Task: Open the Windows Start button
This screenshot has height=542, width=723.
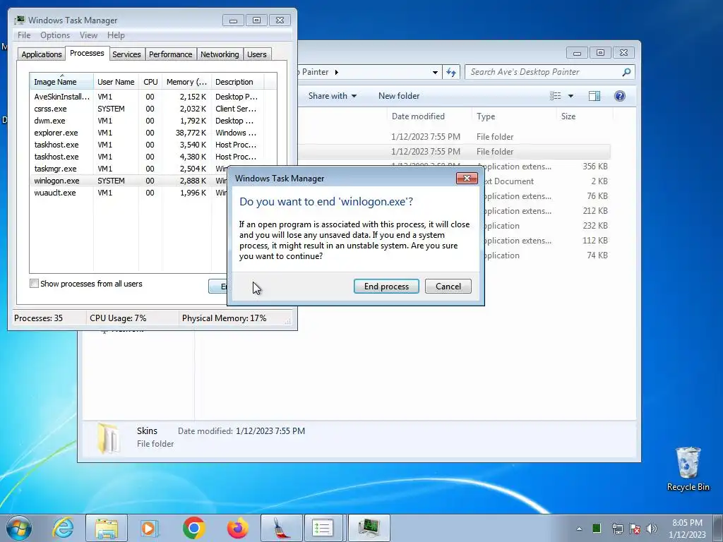Action: pyautogui.click(x=19, y=528)
